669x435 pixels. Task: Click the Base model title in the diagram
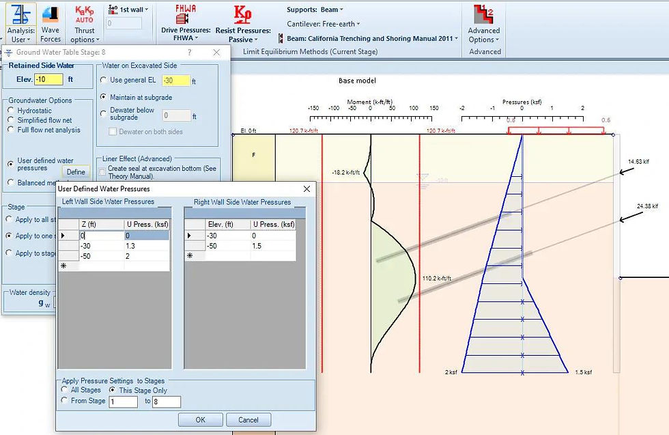tap(357, 81)
